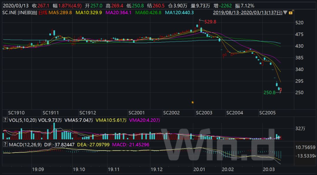Screen dimensions: 317x175
Task: Click the orange star event marker
Action: [193, 102]
